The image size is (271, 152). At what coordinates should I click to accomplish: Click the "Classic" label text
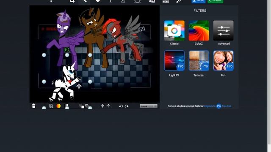coord(174,43)
